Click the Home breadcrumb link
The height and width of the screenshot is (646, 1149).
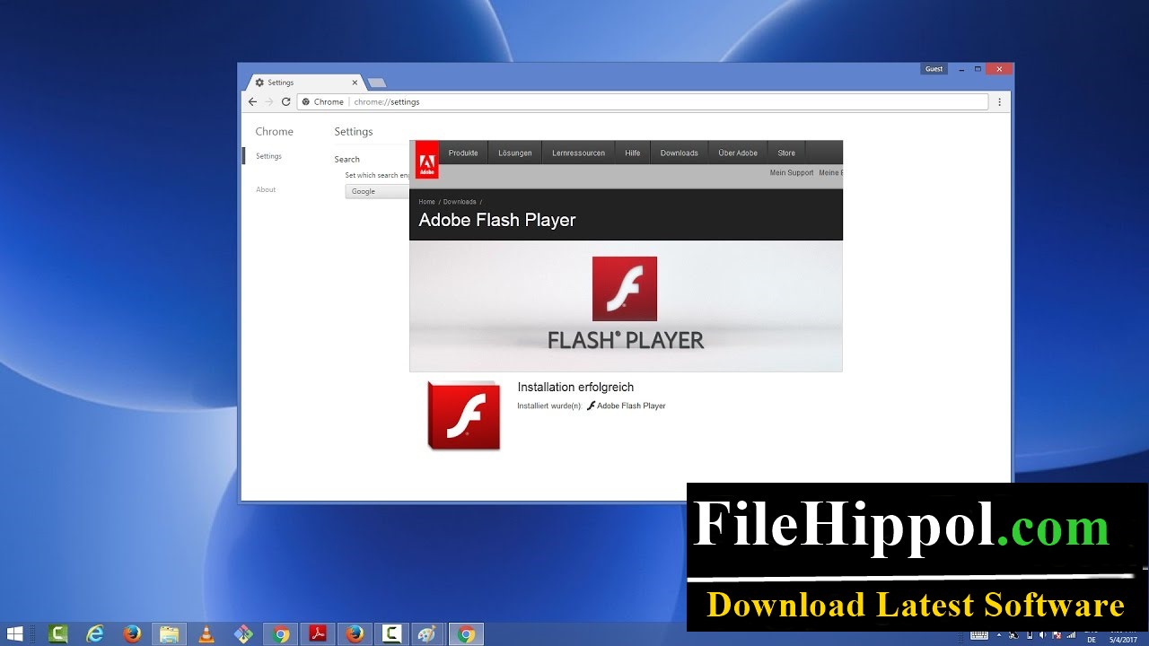[x=426, y=202]
